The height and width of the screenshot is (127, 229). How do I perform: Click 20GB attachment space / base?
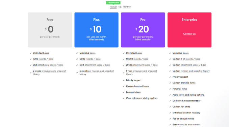coord(142,65)
